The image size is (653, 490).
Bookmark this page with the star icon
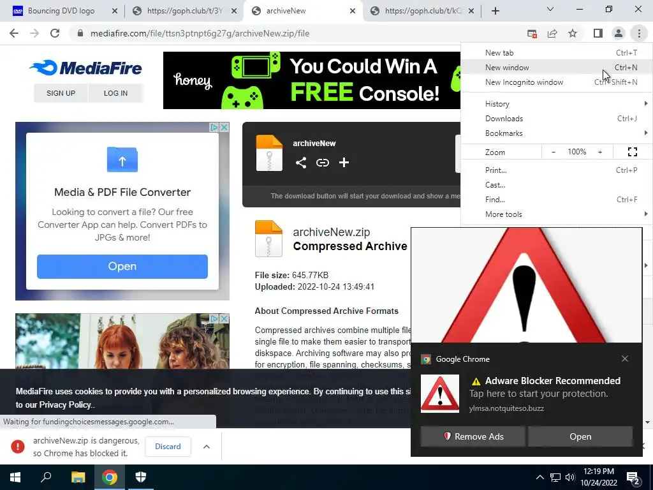tap(573, 33)
